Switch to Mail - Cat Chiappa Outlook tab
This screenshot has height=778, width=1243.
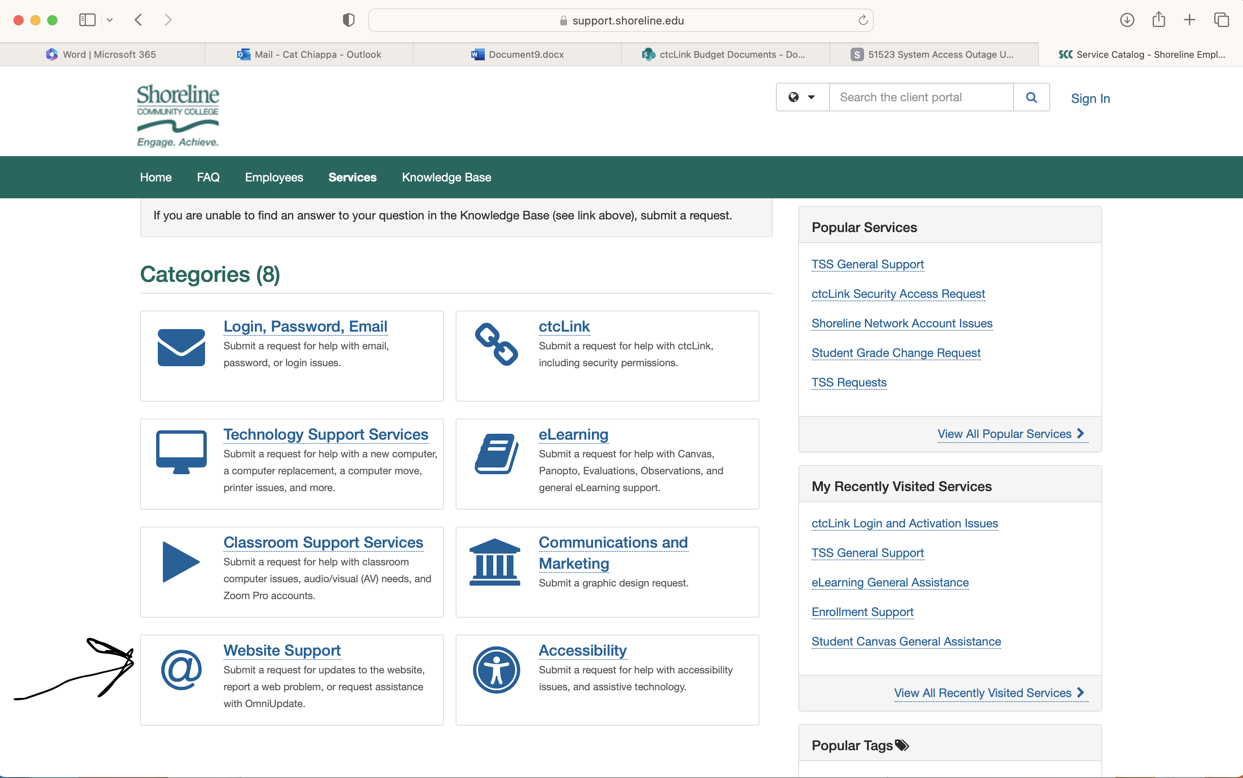[x=309, y=54]
